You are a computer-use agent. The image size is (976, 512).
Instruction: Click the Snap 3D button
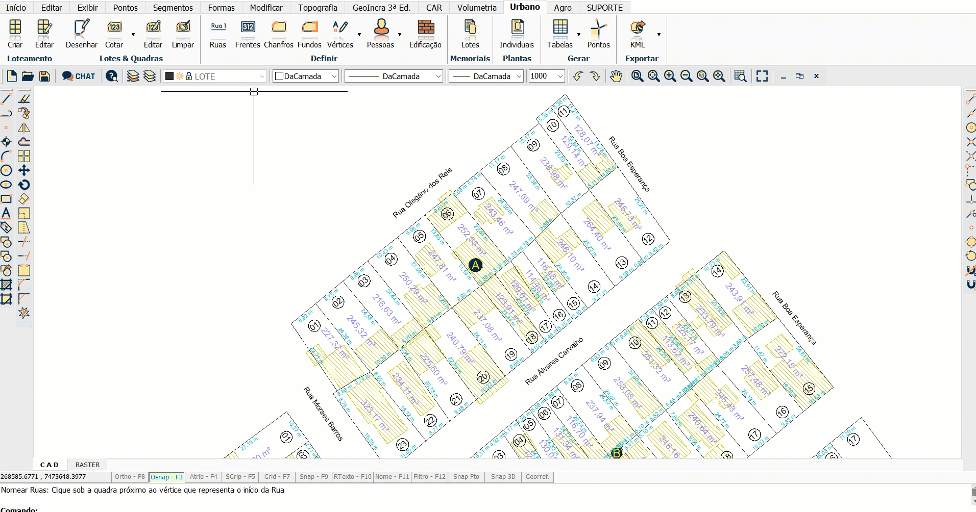503,477
